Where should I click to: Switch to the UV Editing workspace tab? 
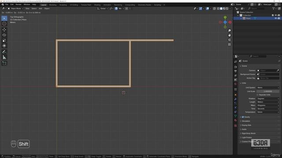pos(74,5)
